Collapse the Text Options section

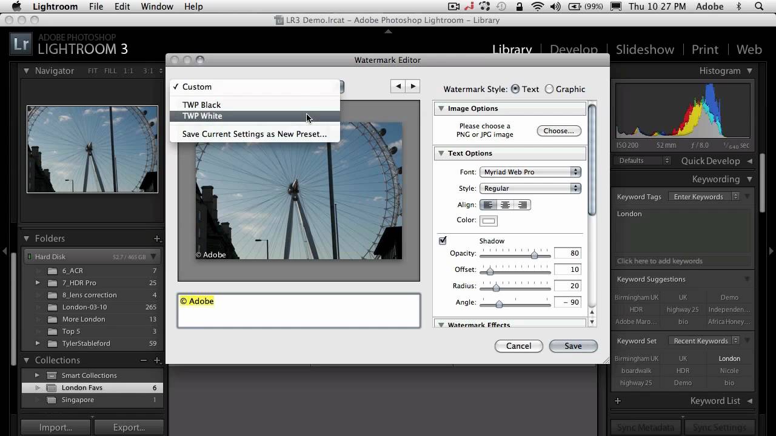[x=441, y=153]
